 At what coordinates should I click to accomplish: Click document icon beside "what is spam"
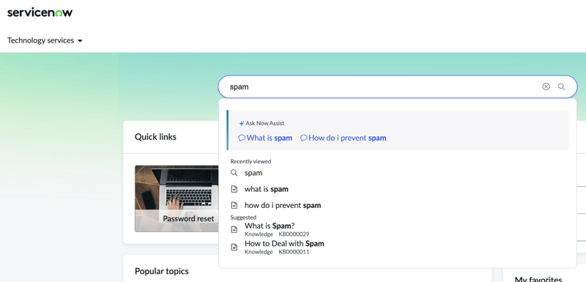click(234, 189)
